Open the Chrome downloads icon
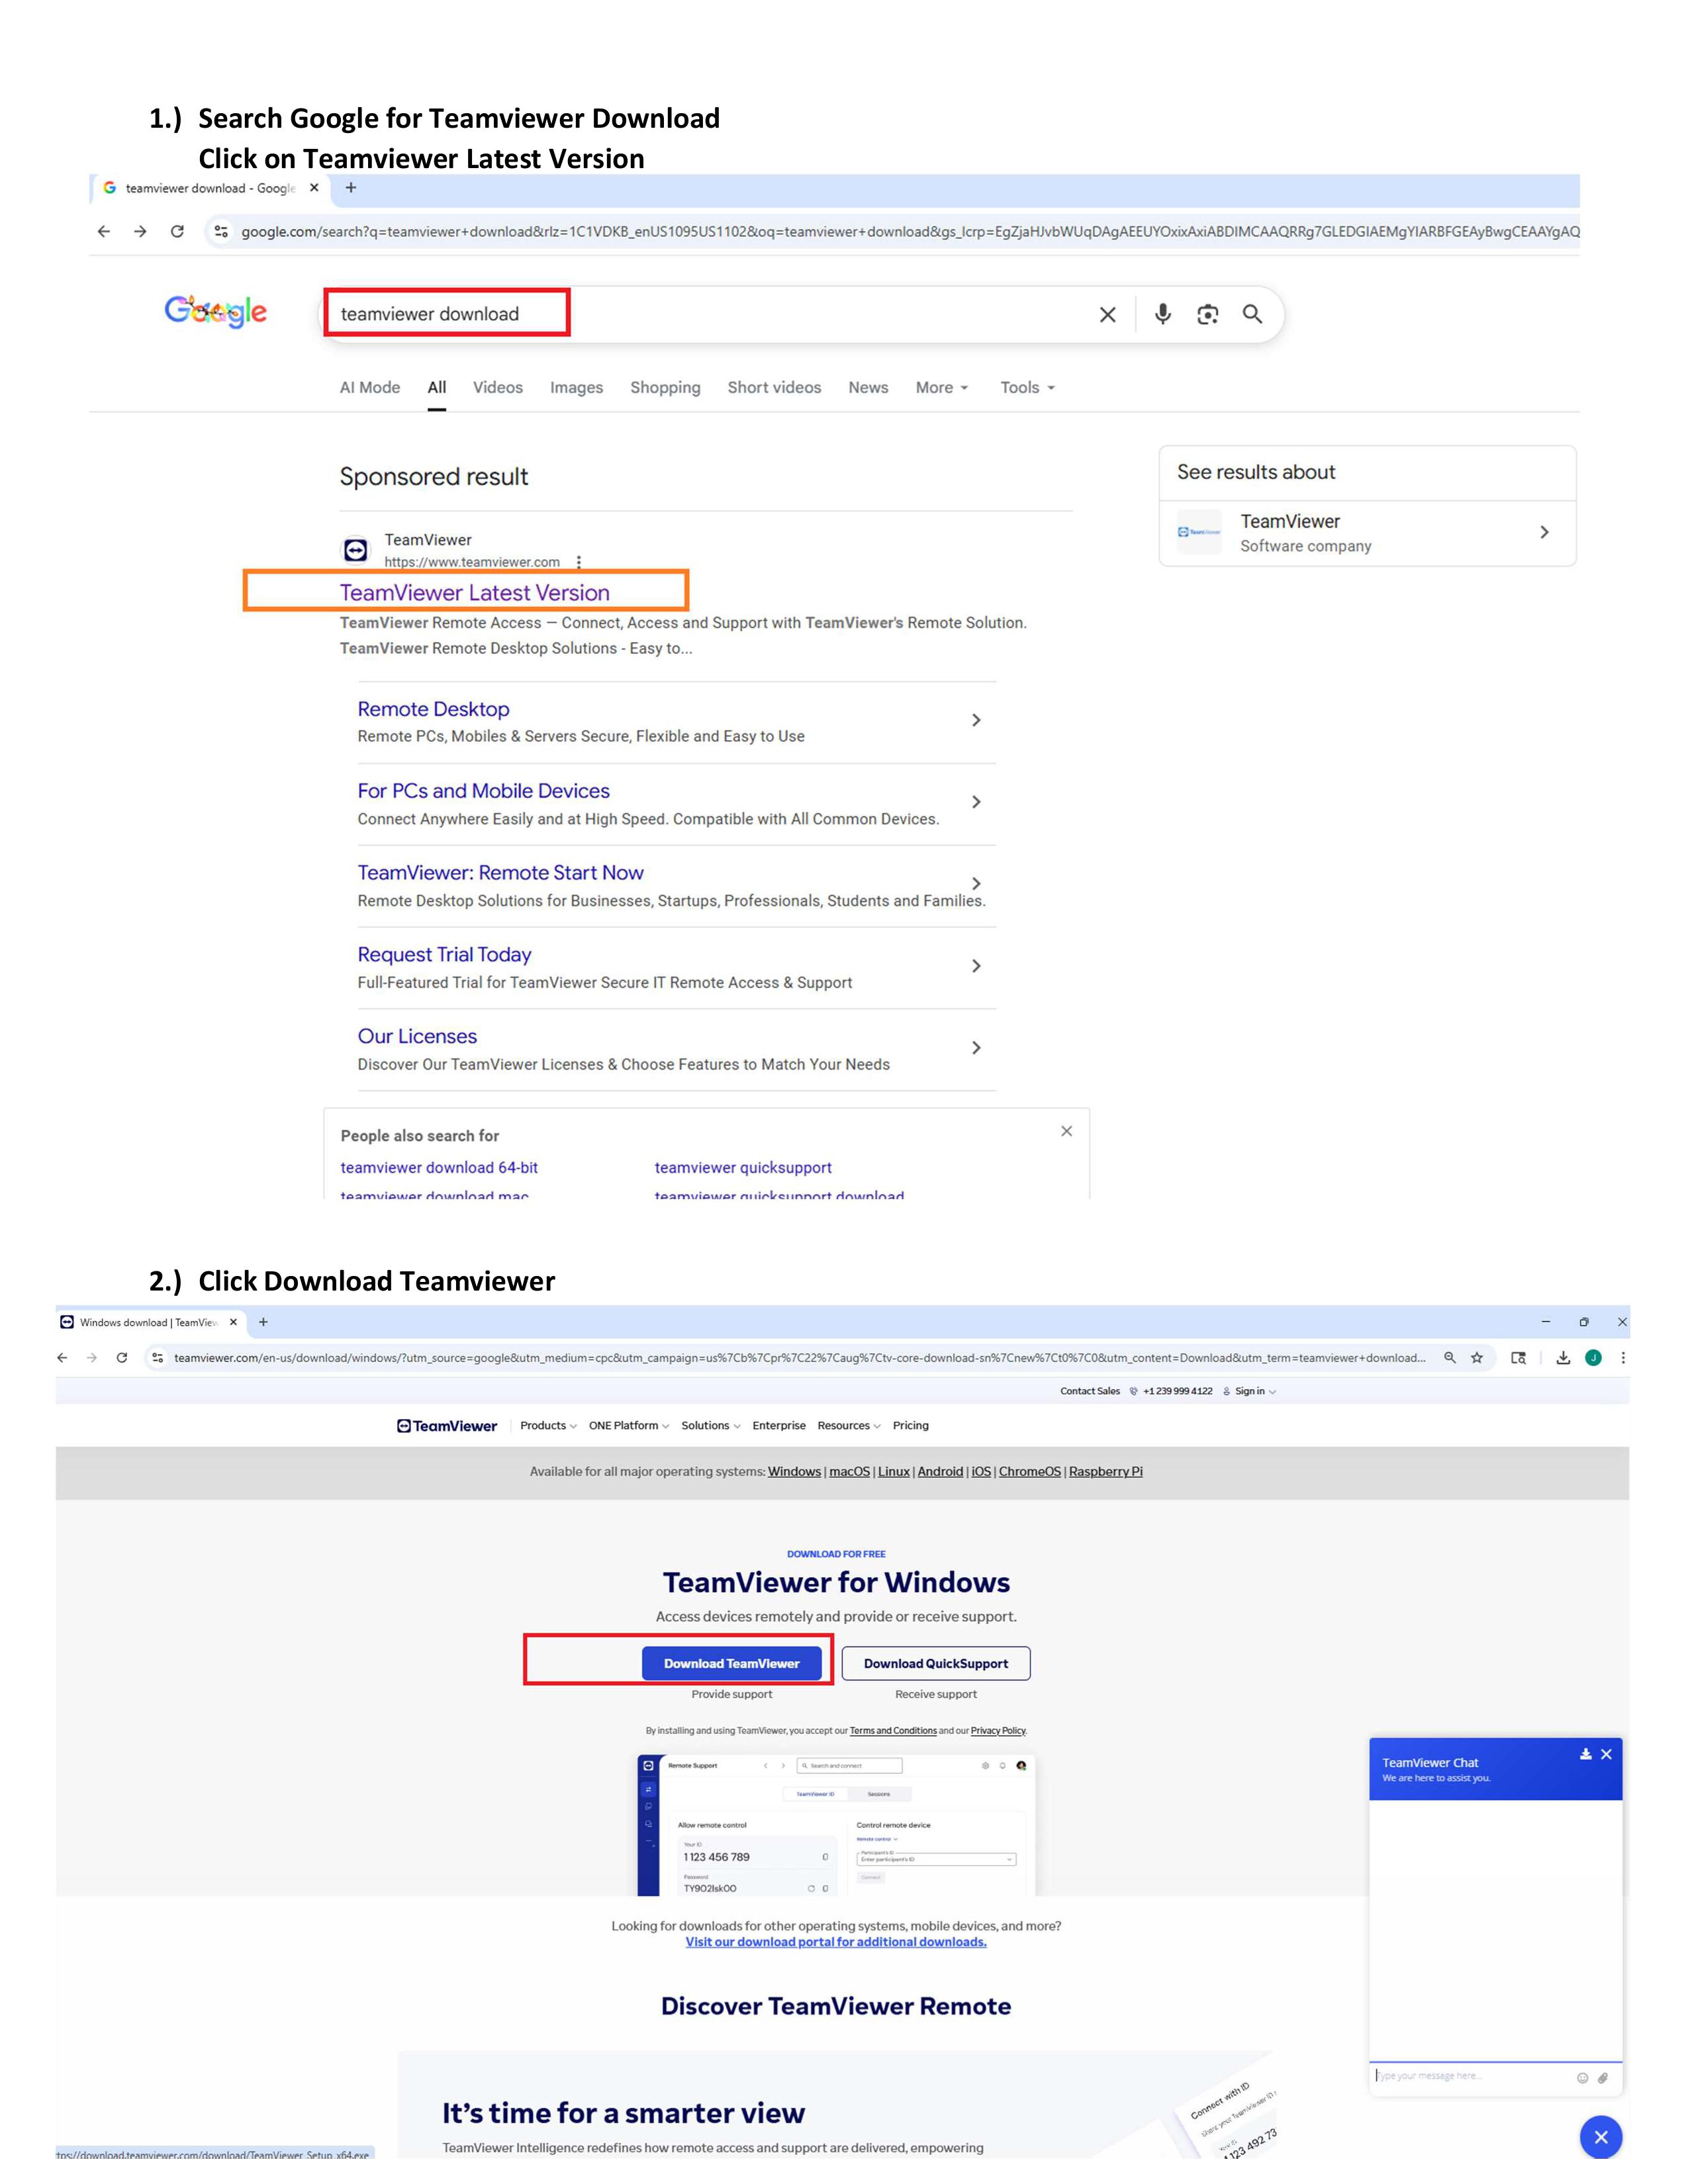The width and height of the screenshot is (1688, 2184). tap(1563, 1357)
